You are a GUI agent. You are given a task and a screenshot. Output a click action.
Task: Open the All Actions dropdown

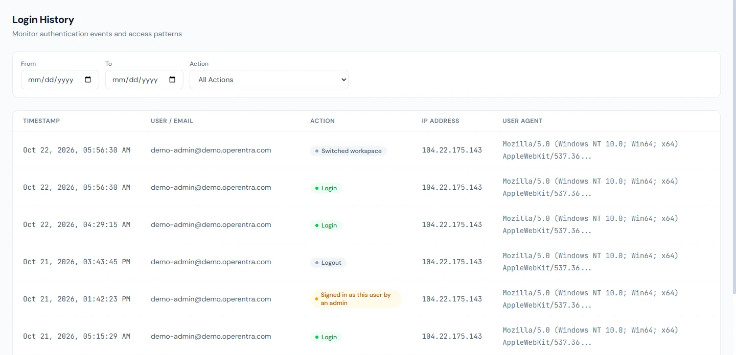click(x=269, y=80)
